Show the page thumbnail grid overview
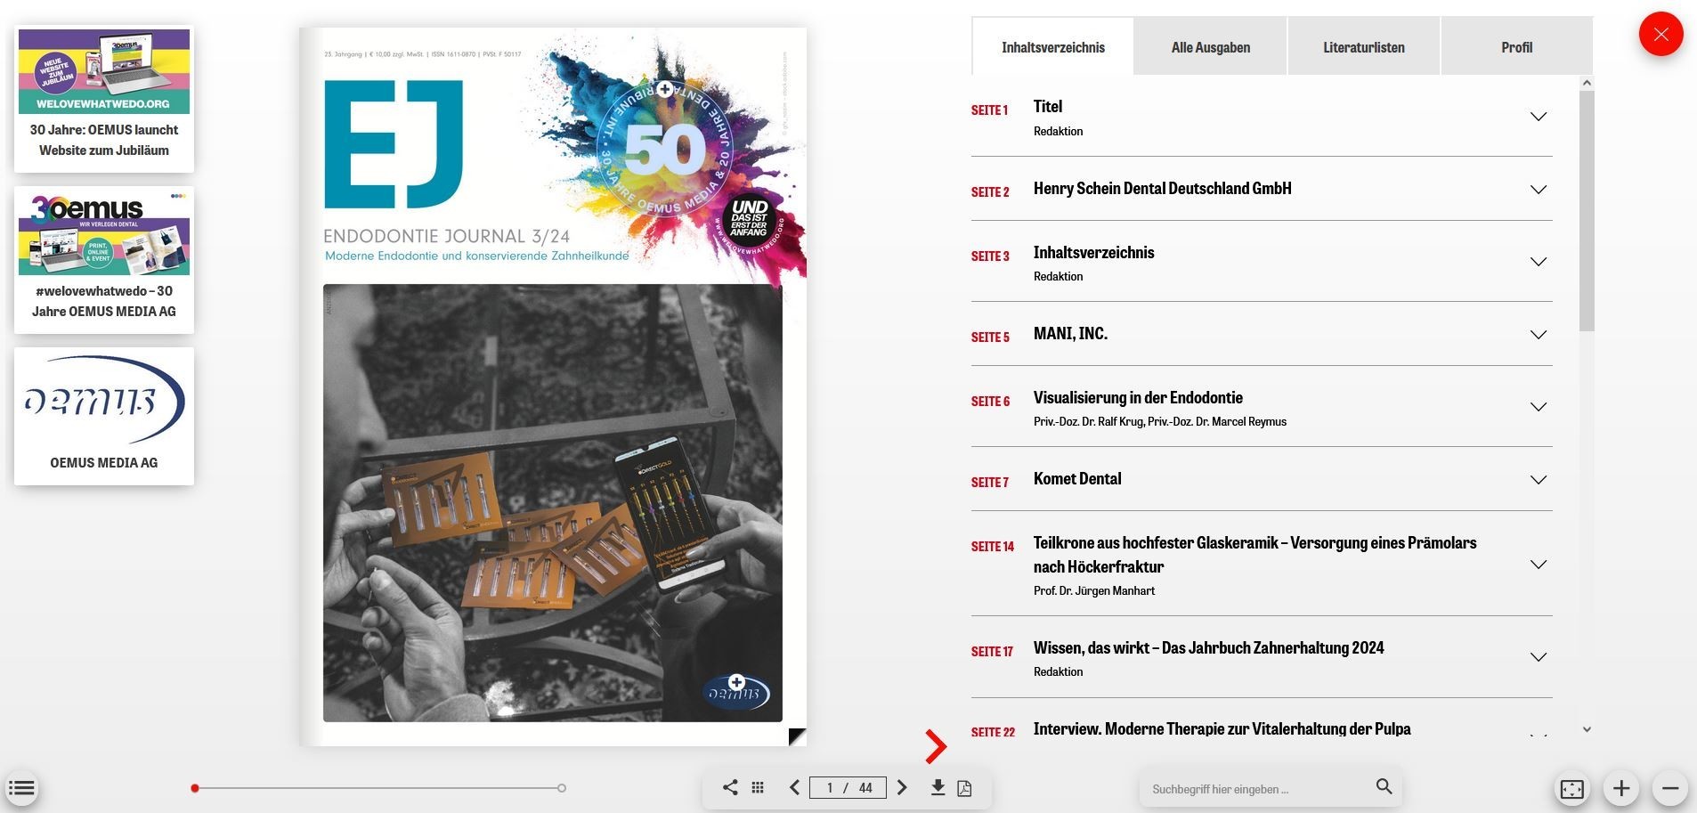This screenshot has height=813, width=1697. click(x=758, y=787)
